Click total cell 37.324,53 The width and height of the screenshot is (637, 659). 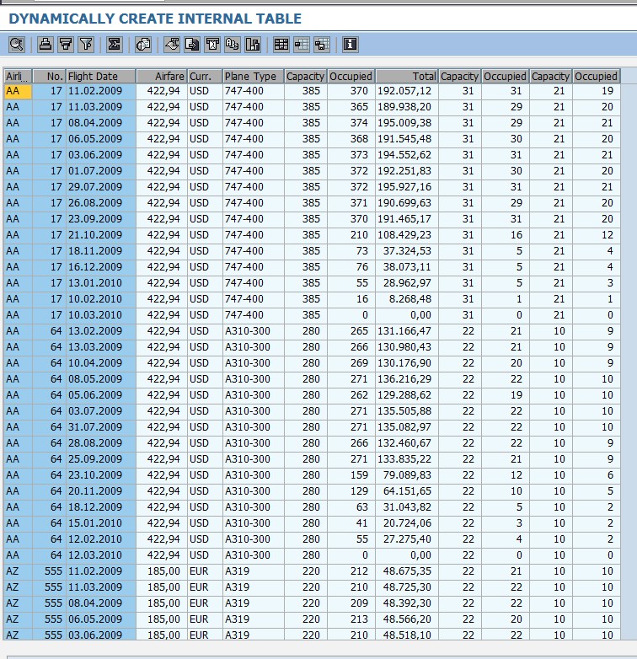[x=407, y=251]
